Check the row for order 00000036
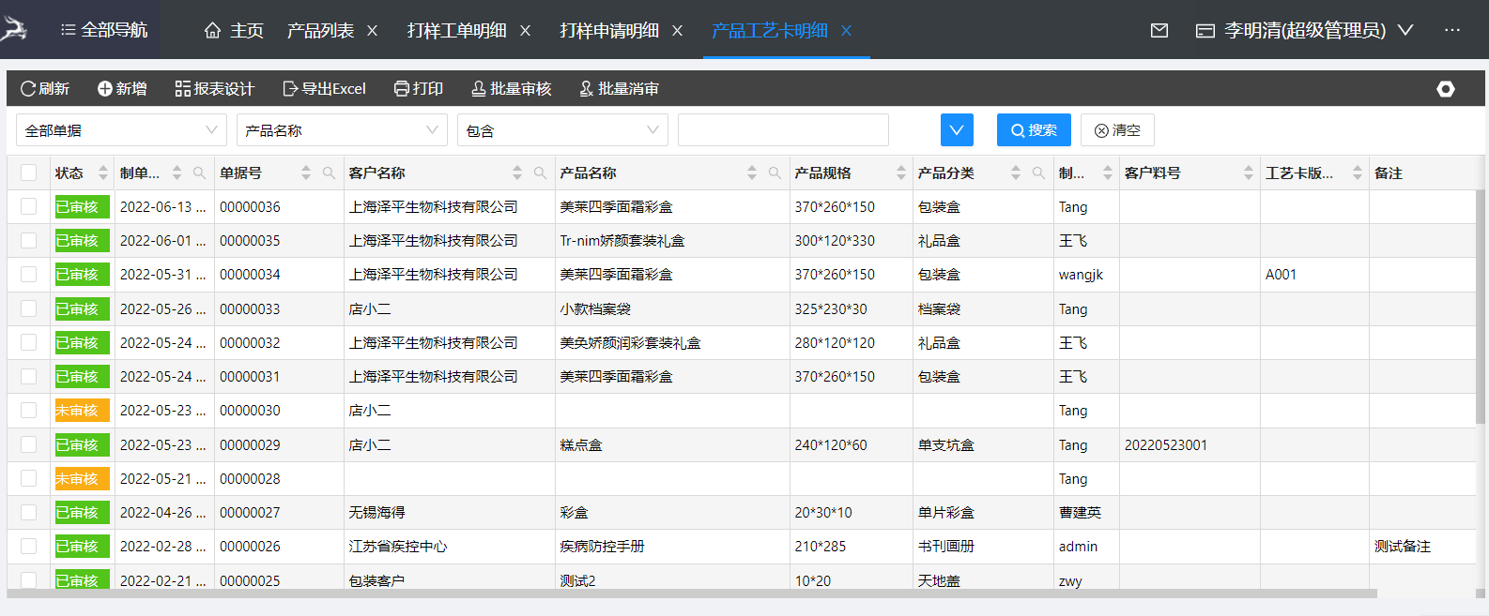Image resolution: width=1489 pixels, height=616 pixels. [29, 207]
